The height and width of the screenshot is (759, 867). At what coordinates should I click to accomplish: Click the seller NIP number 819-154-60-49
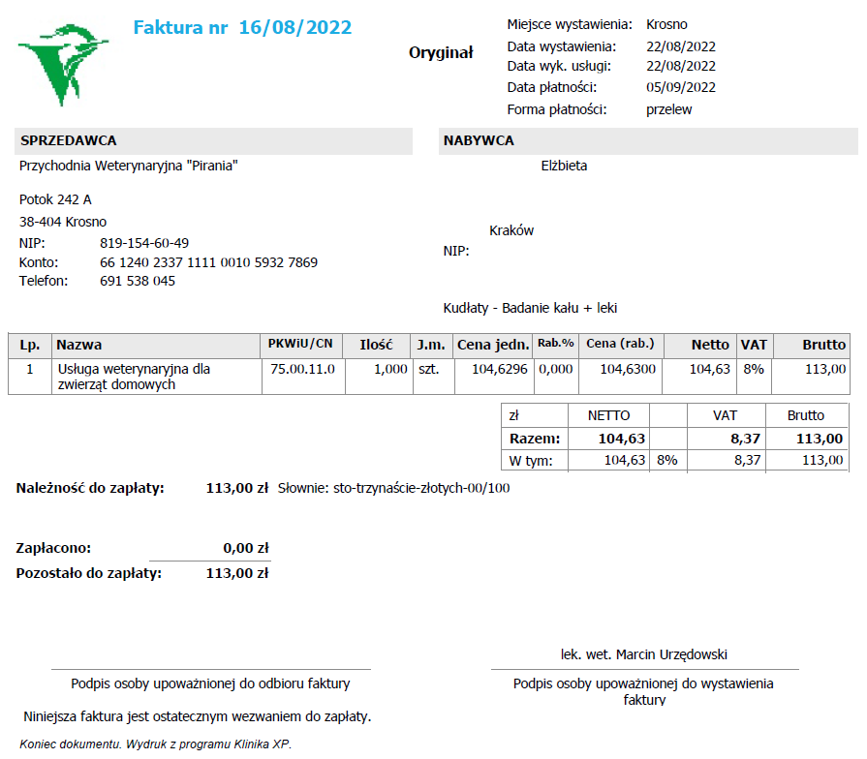coord(144,243)
